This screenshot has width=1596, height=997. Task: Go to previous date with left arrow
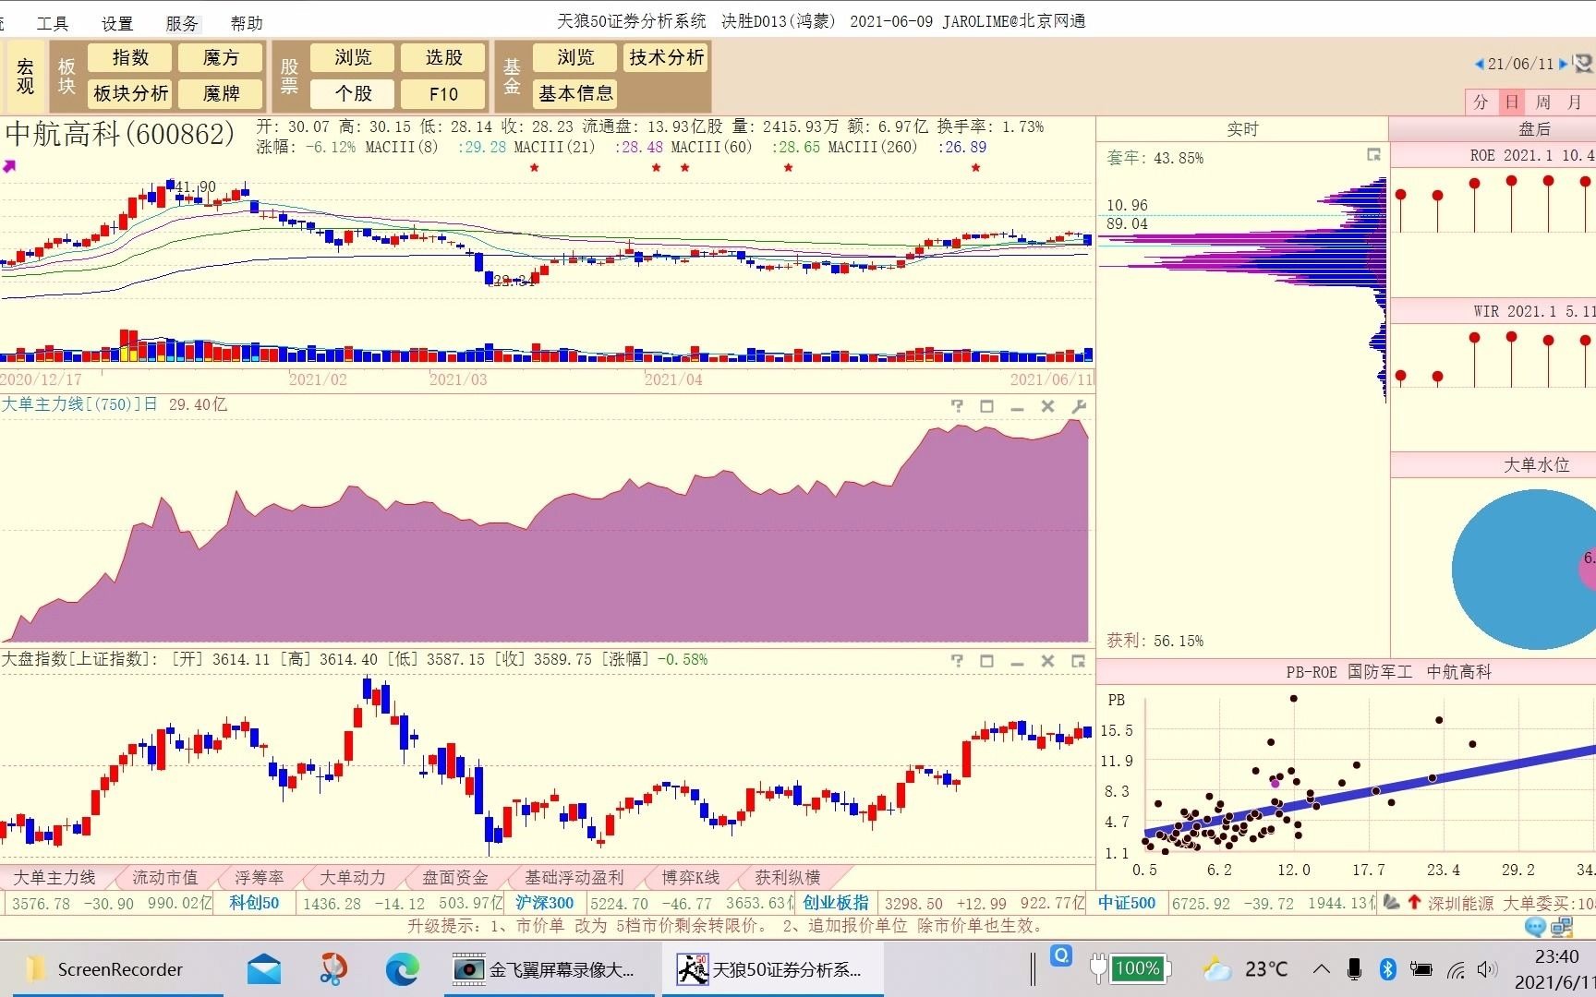coord(1479,64)
